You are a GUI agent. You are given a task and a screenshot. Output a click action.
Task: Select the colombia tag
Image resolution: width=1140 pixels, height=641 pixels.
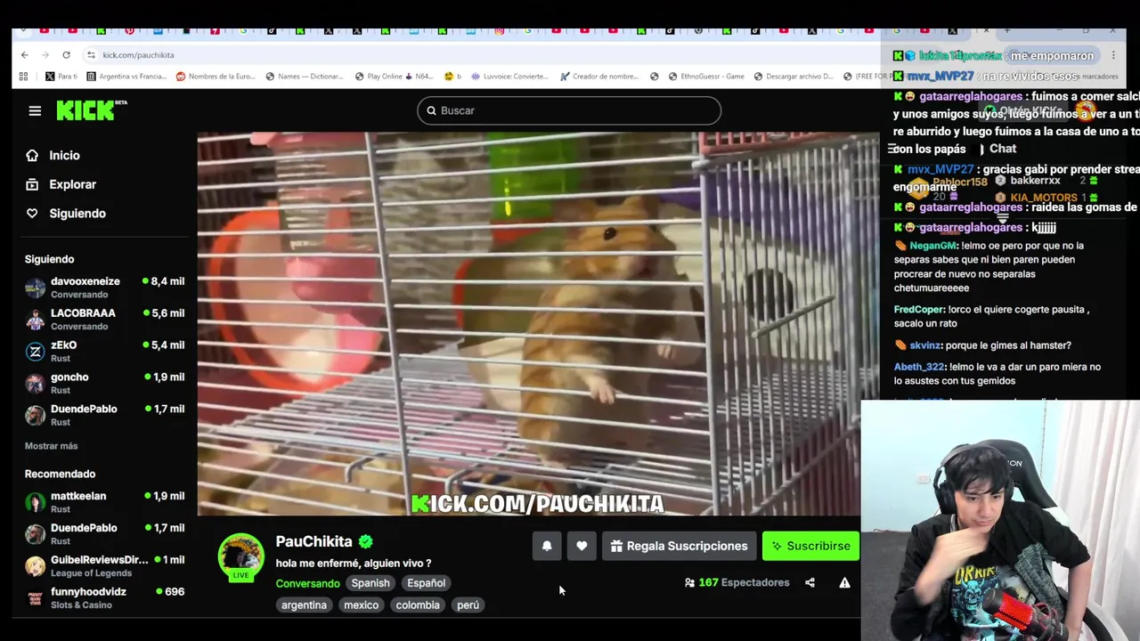tap(418, 605)
